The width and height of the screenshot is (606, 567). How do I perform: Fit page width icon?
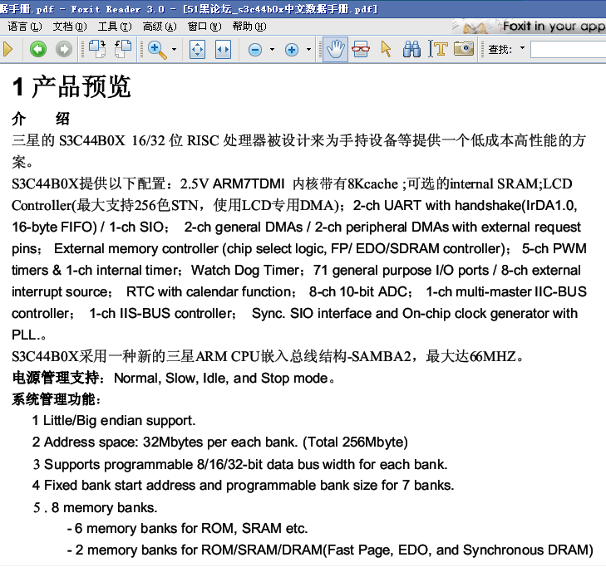click(223, 50)
